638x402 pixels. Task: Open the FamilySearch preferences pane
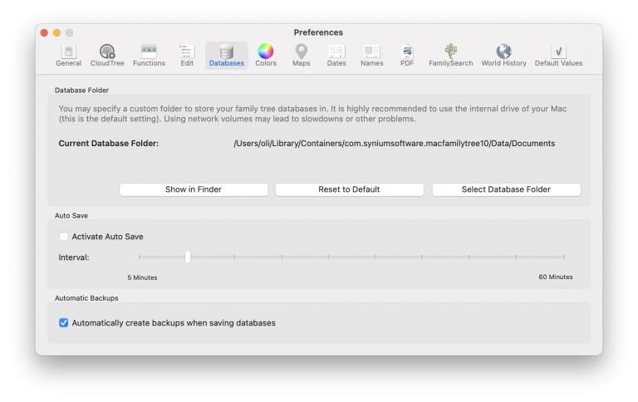450,56
